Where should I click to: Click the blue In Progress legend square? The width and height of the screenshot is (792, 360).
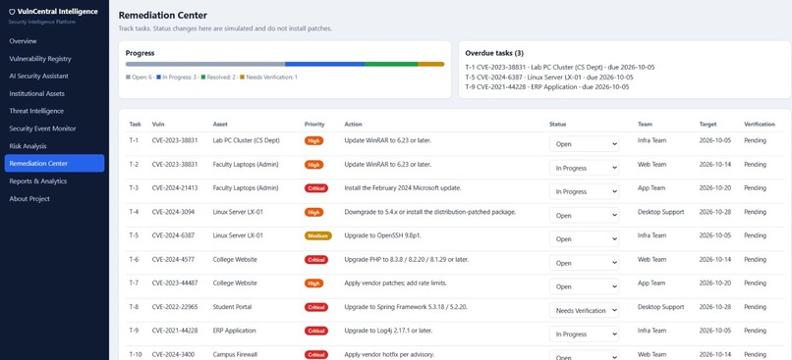(x=158, y=77)
